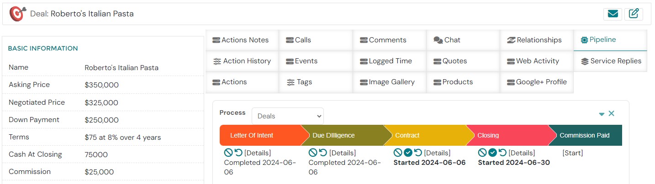The image size is (655, 184).
Task: Open Details link for Letter Of Intent
Action: (258, 153)
